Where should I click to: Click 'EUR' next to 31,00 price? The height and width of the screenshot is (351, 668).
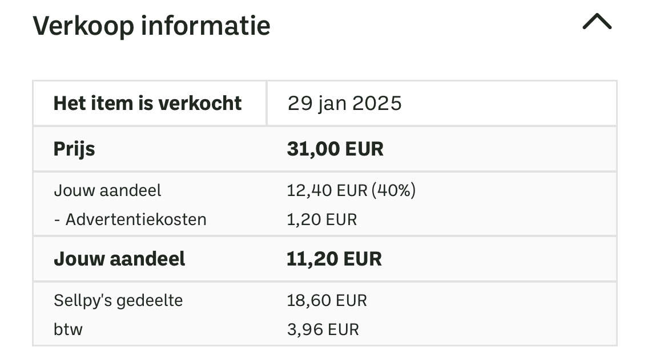pyautogui.click(x=364, y=149)
